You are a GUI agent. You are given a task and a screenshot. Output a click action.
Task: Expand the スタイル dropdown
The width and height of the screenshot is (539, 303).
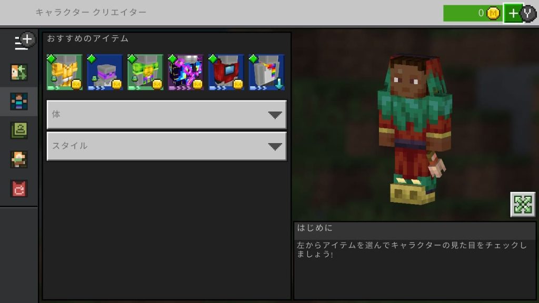coord(158,146)
